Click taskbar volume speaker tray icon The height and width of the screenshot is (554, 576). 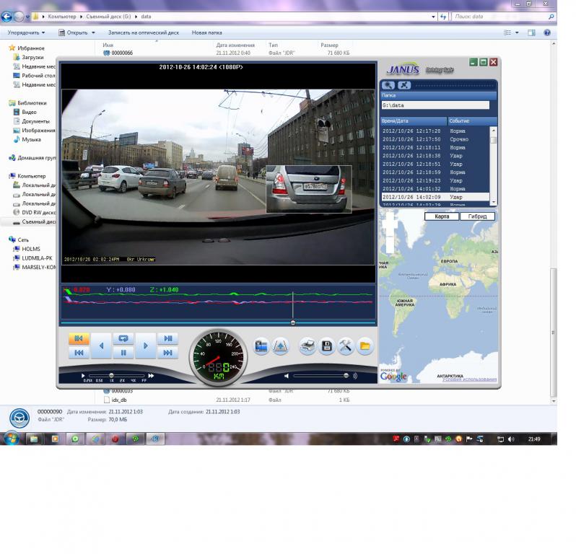[x=511, y=439]
